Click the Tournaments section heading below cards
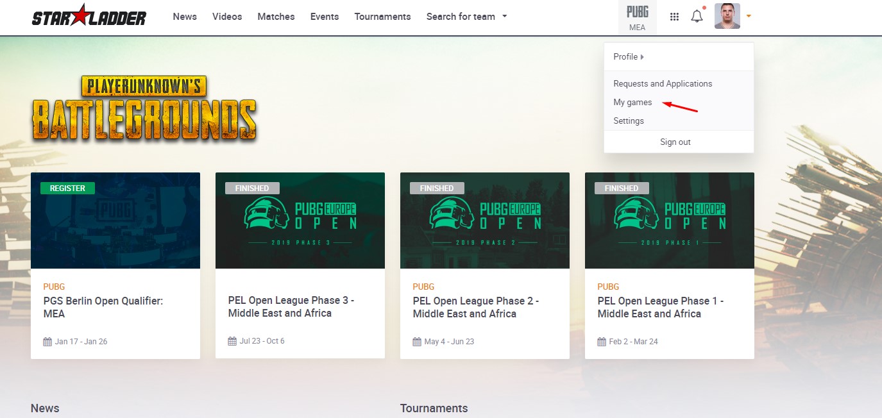 point(434,408)
